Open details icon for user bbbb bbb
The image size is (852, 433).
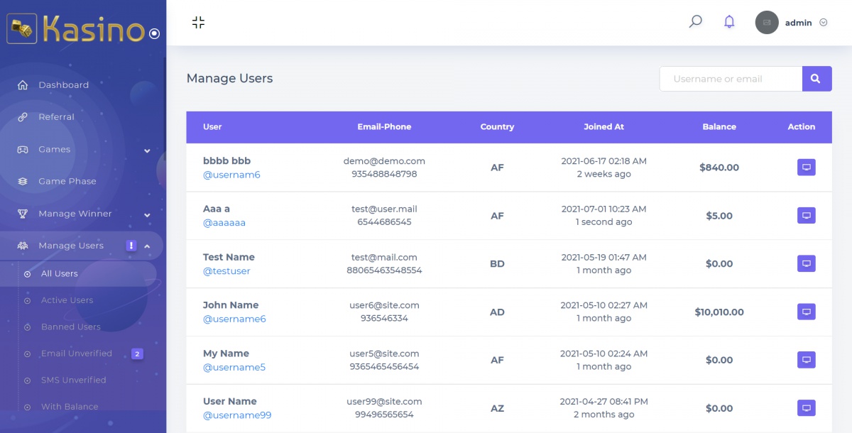coord(806,168)
